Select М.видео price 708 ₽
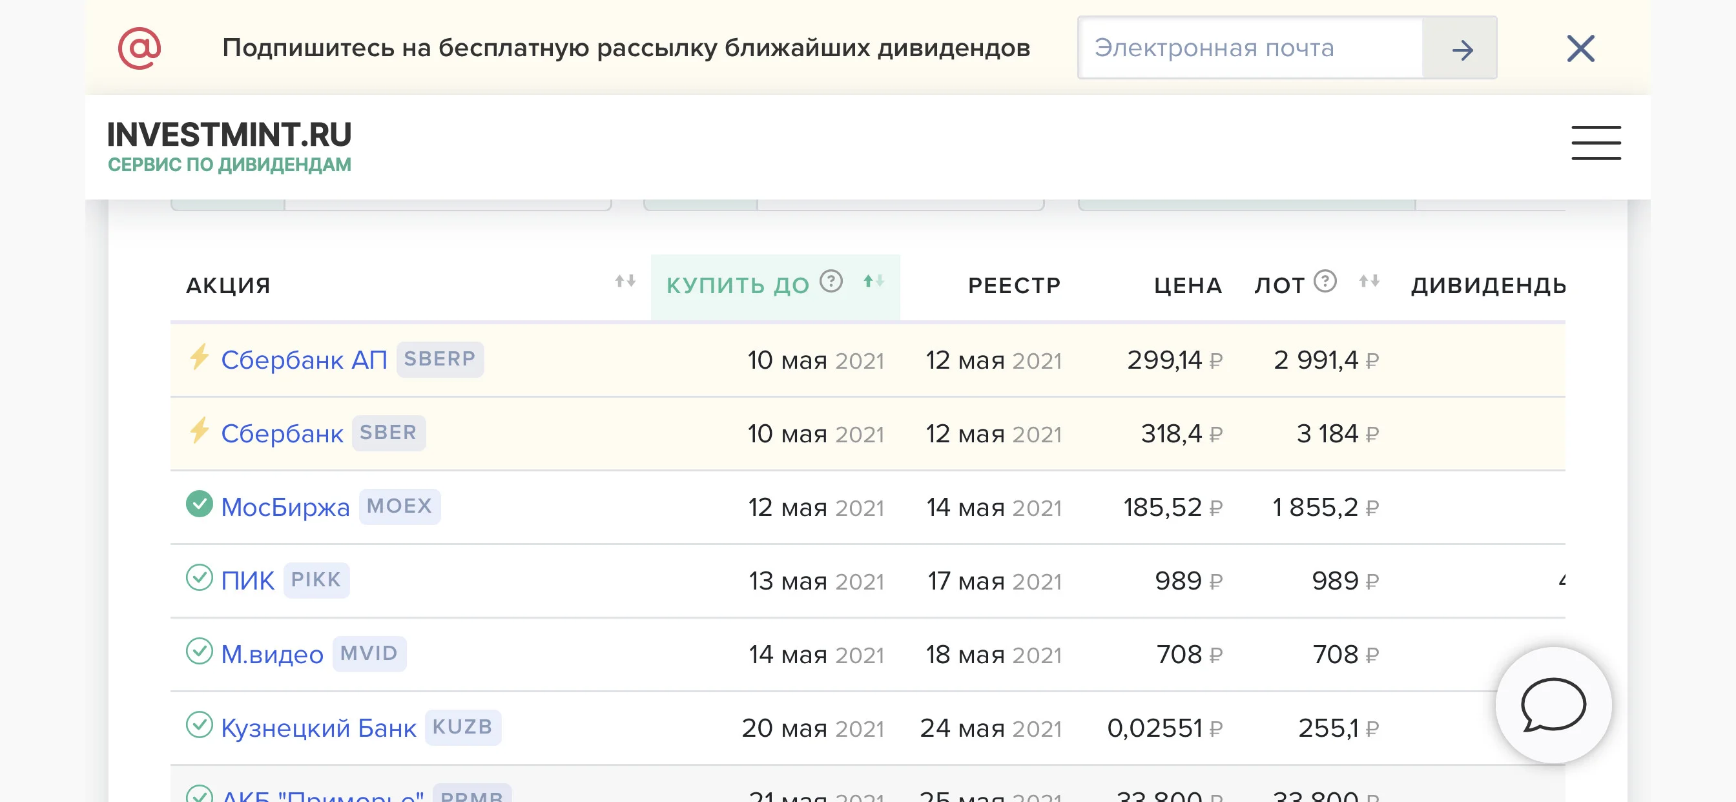The width and height of the screenshot is (1736, 802). (1189, 654)
